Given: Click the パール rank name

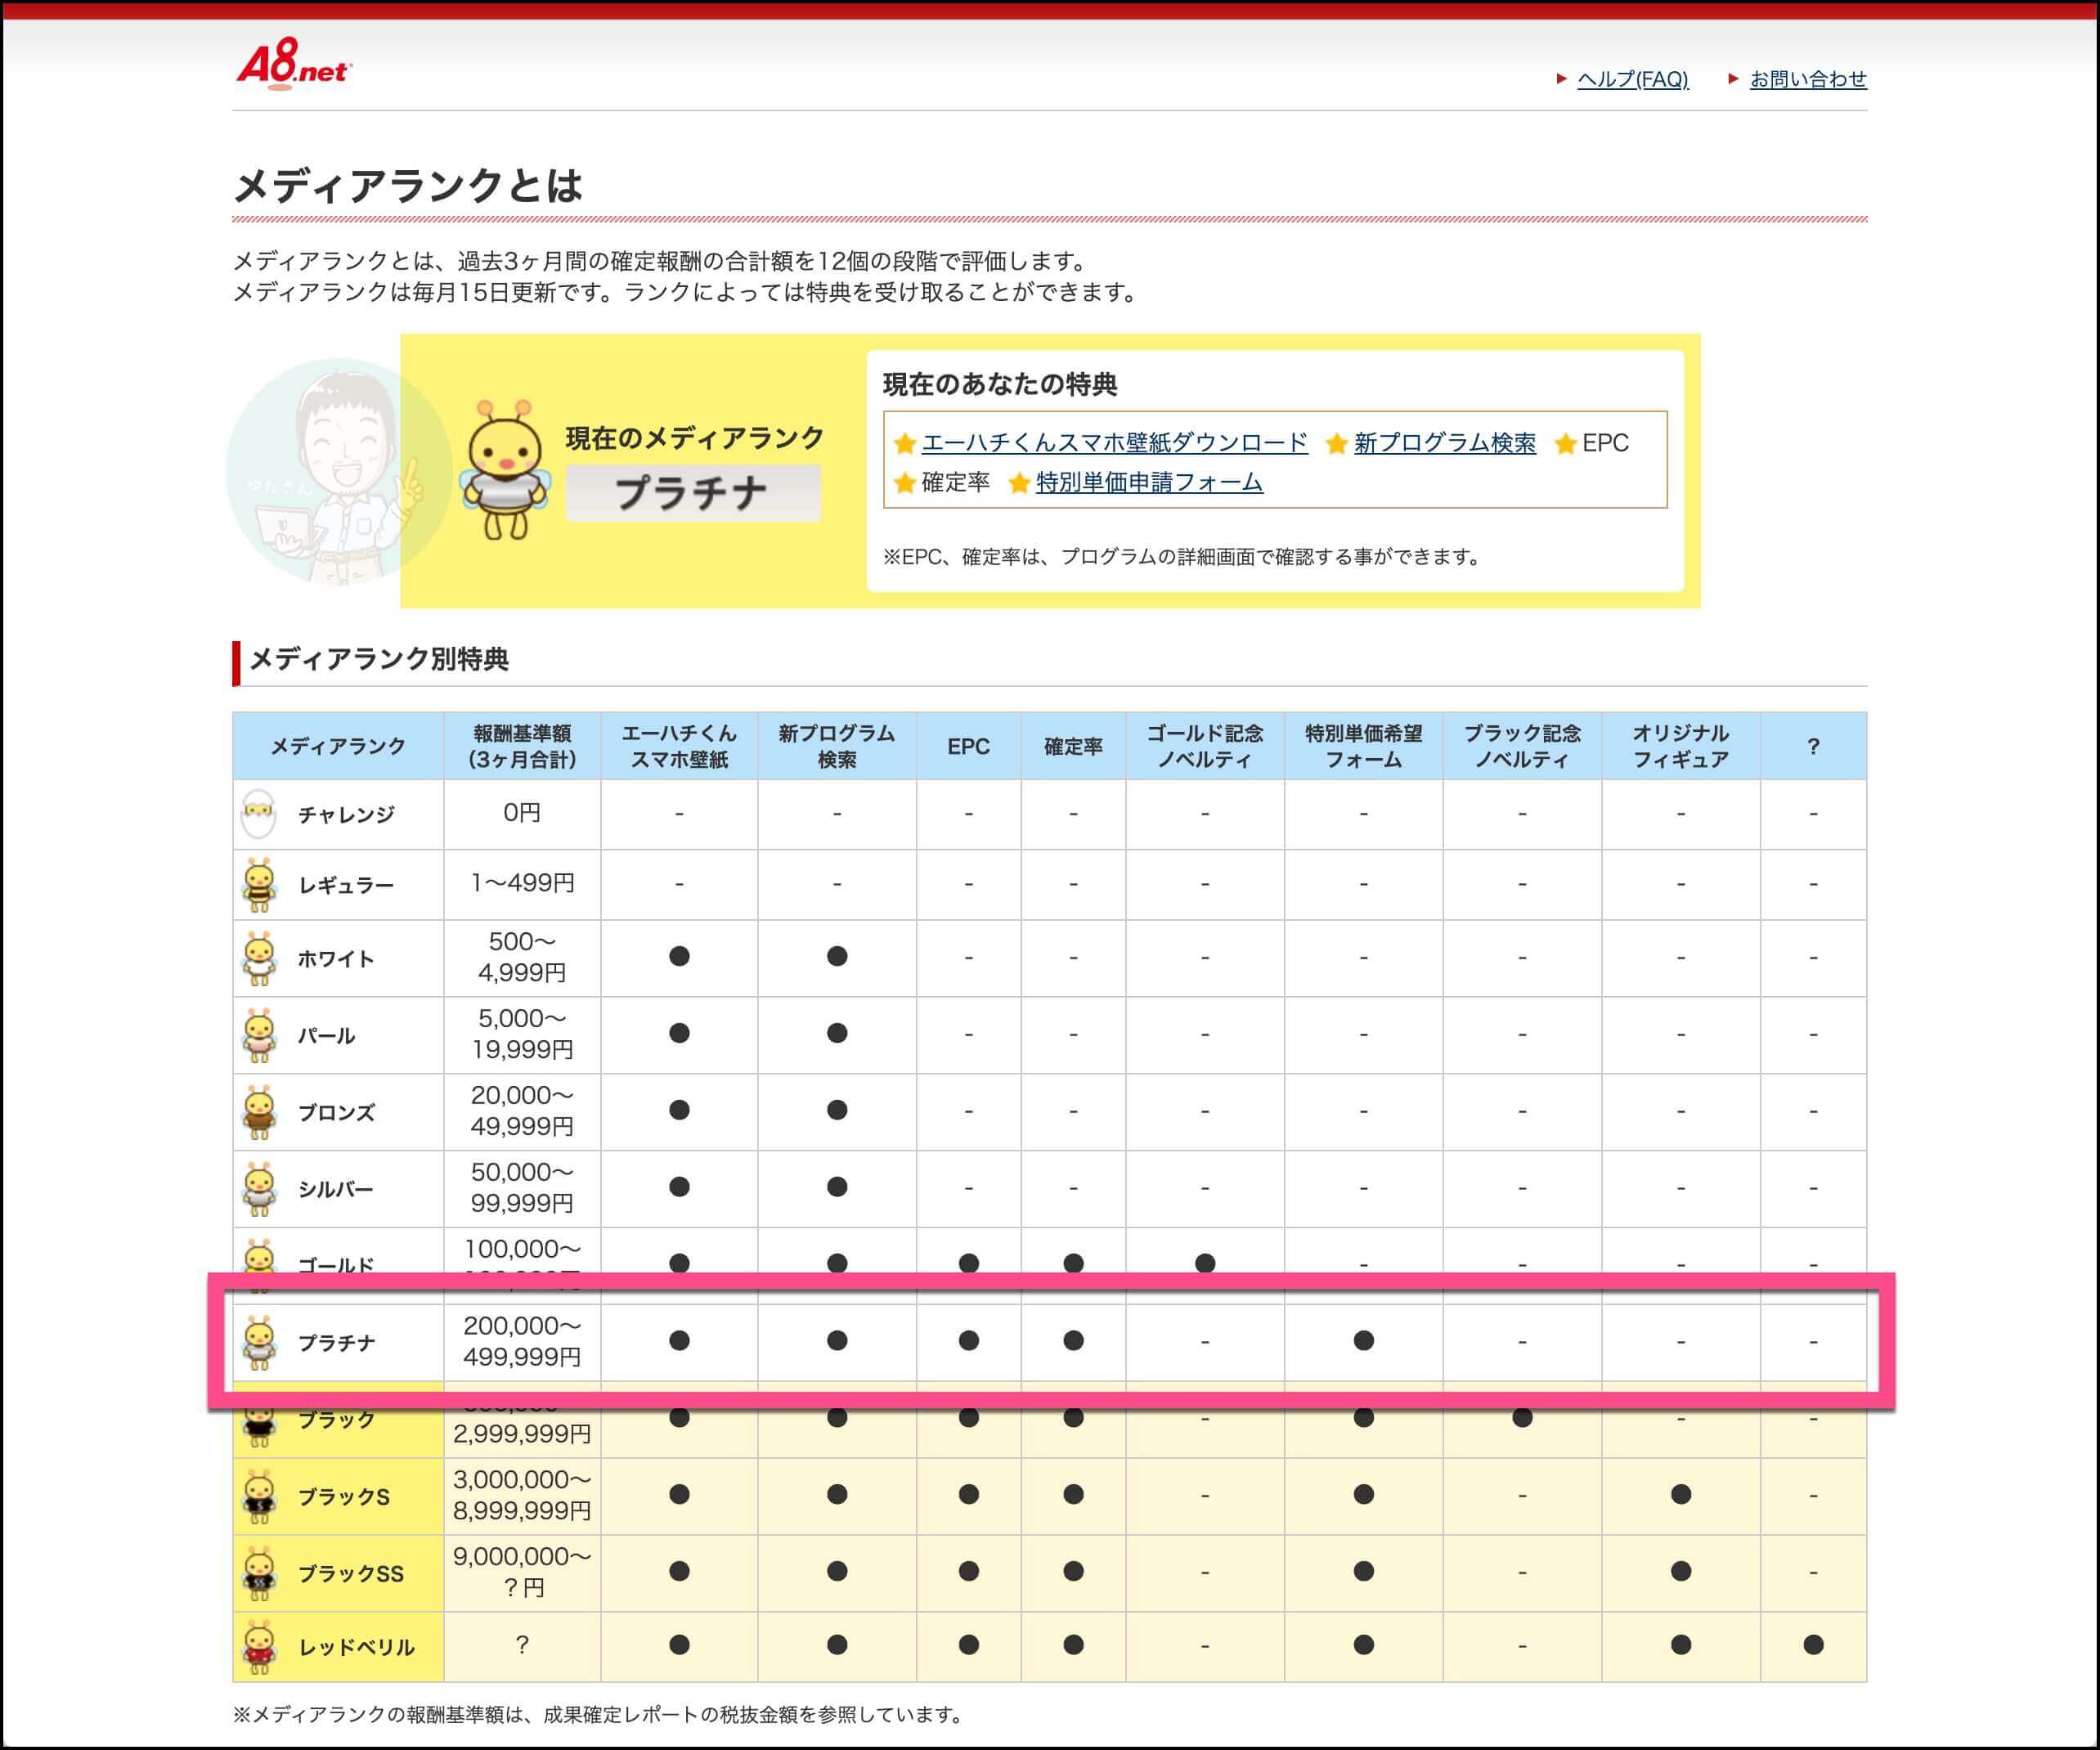Looking at the screenshot, I should click(326, 1036).
